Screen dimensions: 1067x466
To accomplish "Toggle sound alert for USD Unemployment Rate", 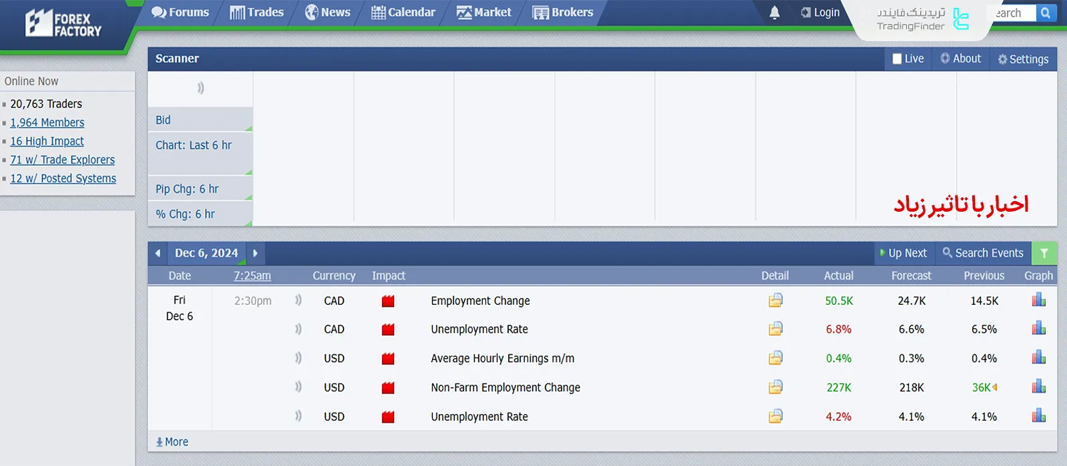I will (298, 417).
